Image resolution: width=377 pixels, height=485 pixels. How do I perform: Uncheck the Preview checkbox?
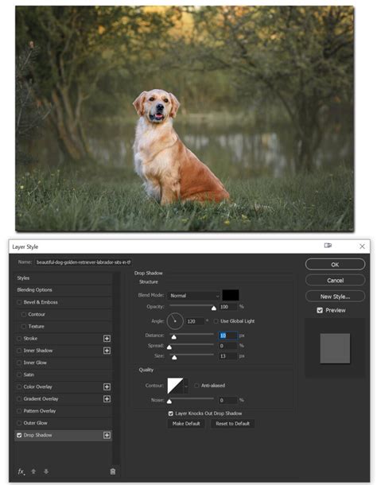320,310
